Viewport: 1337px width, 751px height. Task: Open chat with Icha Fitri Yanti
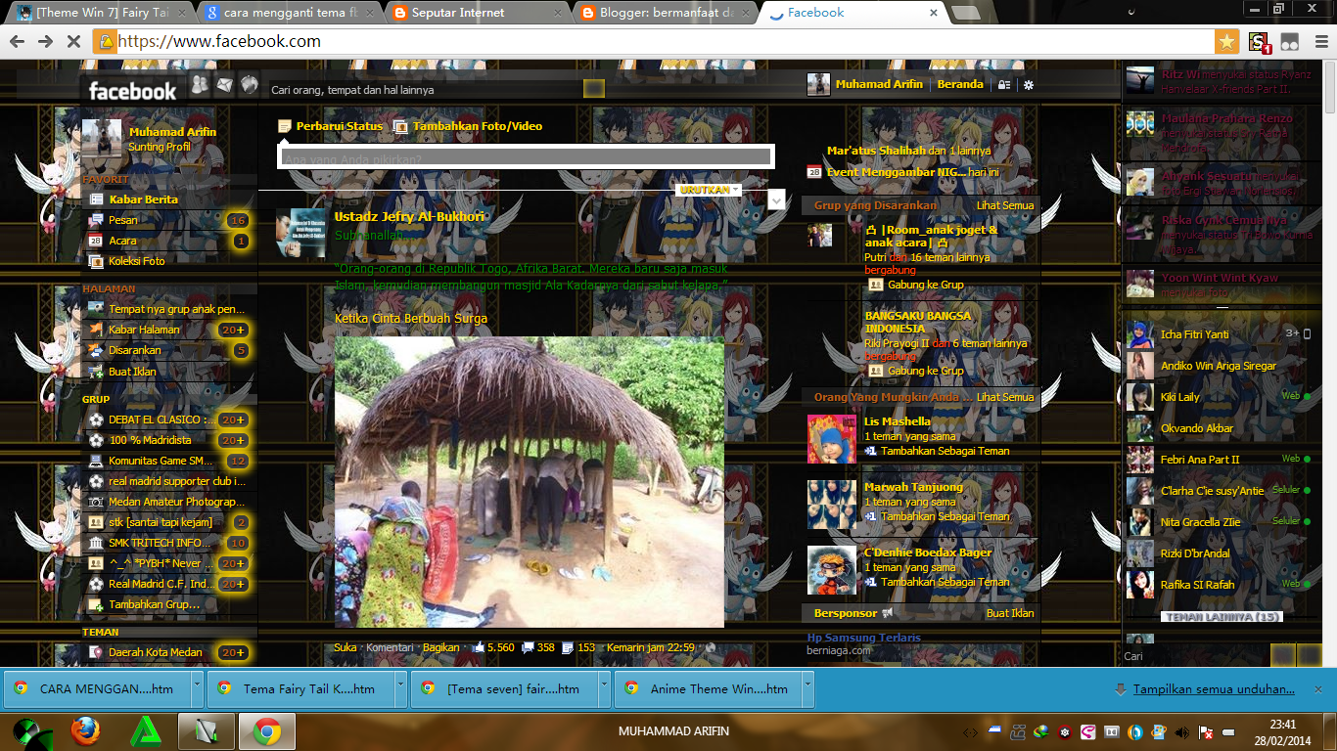click(1219, 334)
